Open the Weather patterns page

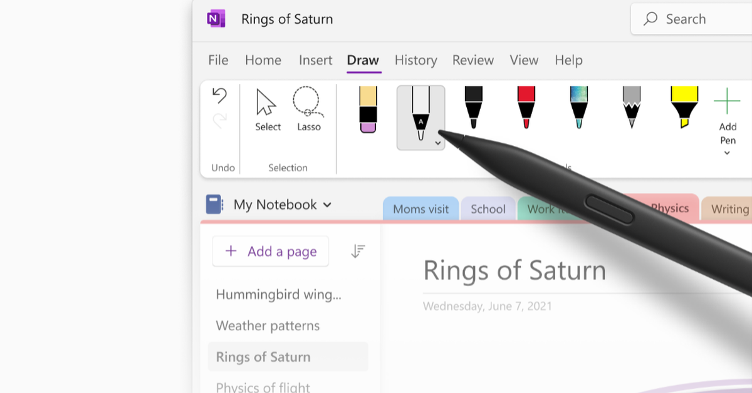pos(268,325)
